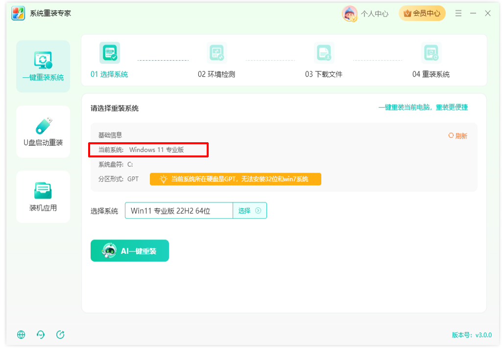The image size is (504, 352).
Task: Click the 分区形式: GPT text
Action: pyautogui.click(x=119, y=179)
